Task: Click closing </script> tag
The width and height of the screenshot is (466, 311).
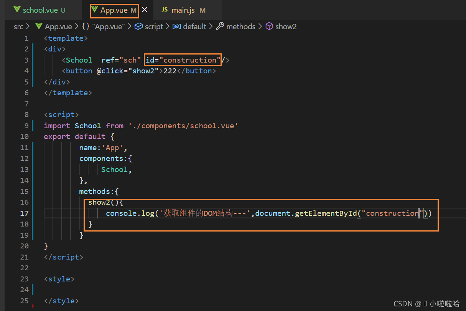Action: [x=64, y=257]
